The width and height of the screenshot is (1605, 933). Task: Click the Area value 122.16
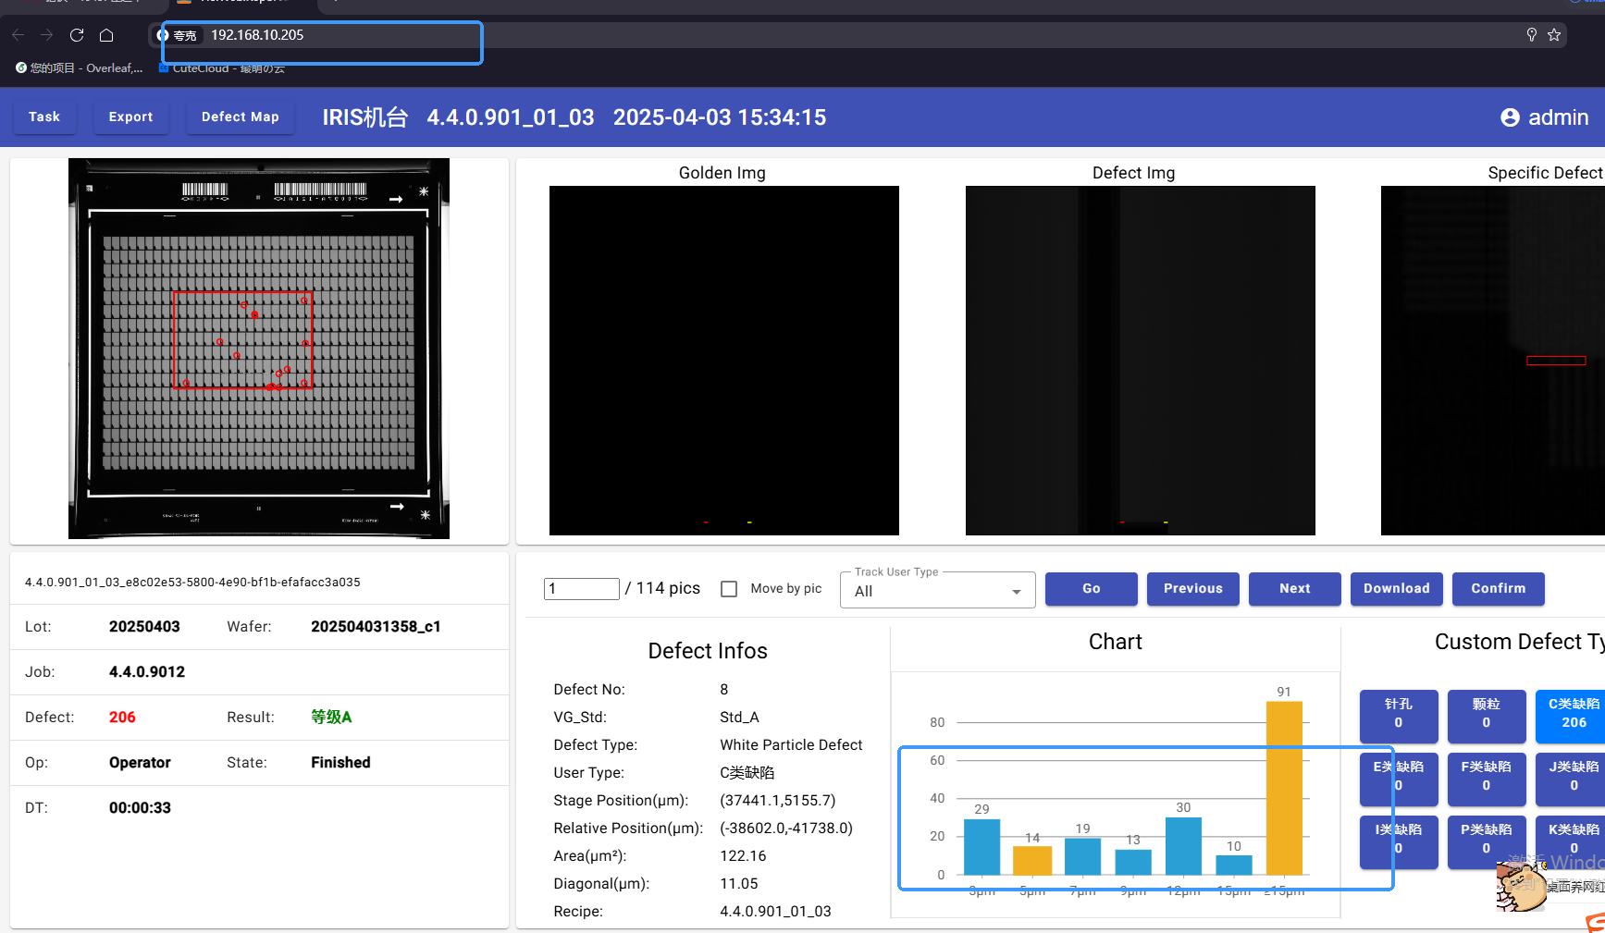coord(743,856)
